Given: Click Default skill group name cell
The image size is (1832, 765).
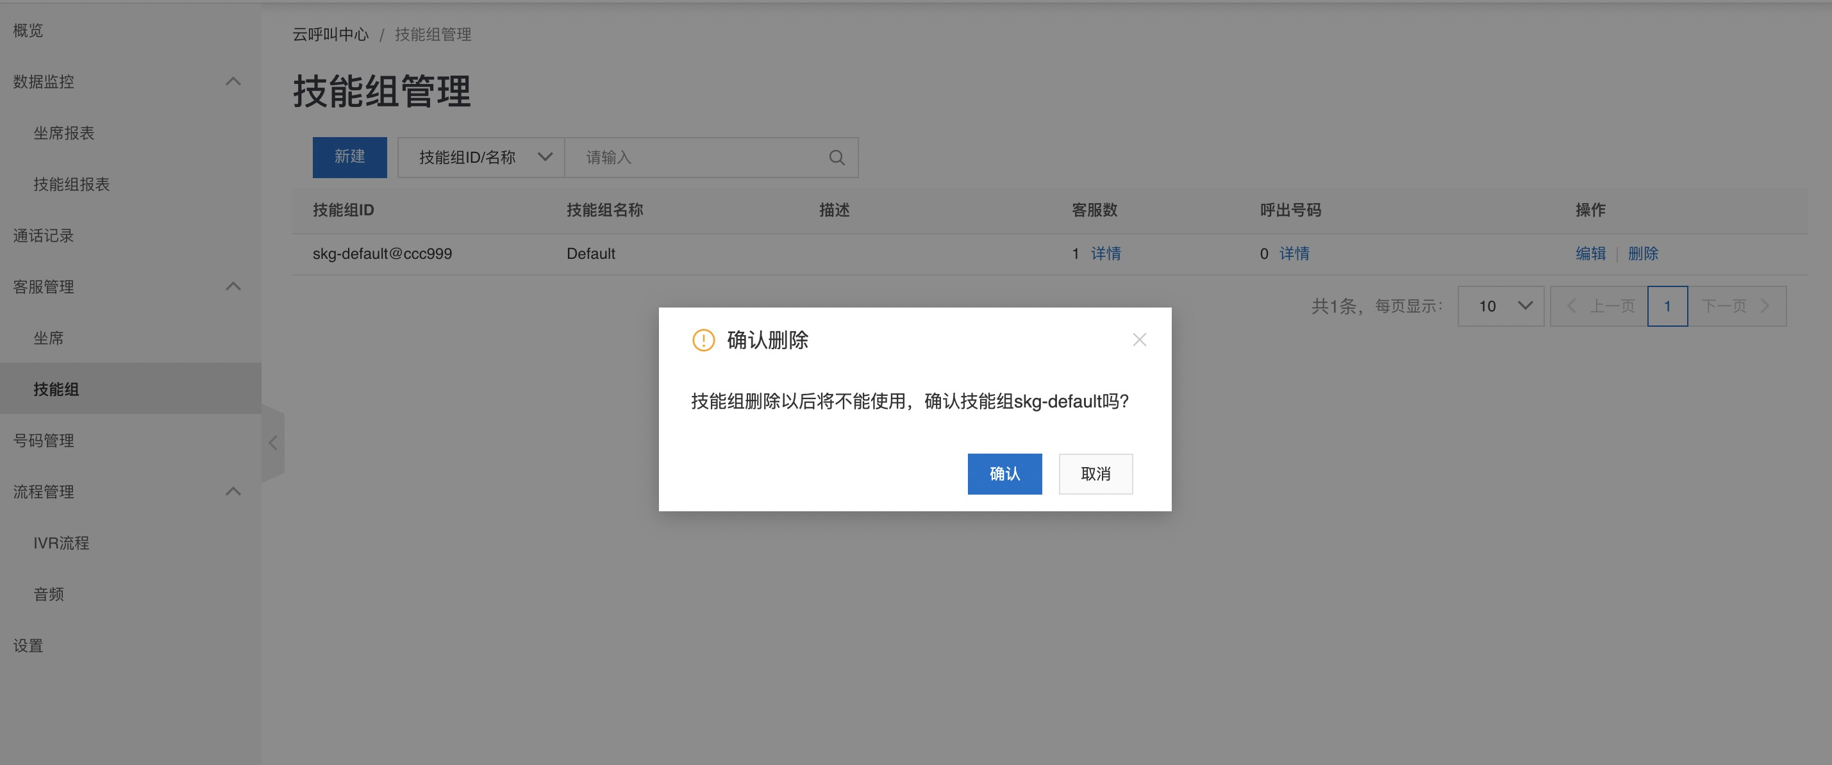Looking at the screenshot, I should click(590, 254).
